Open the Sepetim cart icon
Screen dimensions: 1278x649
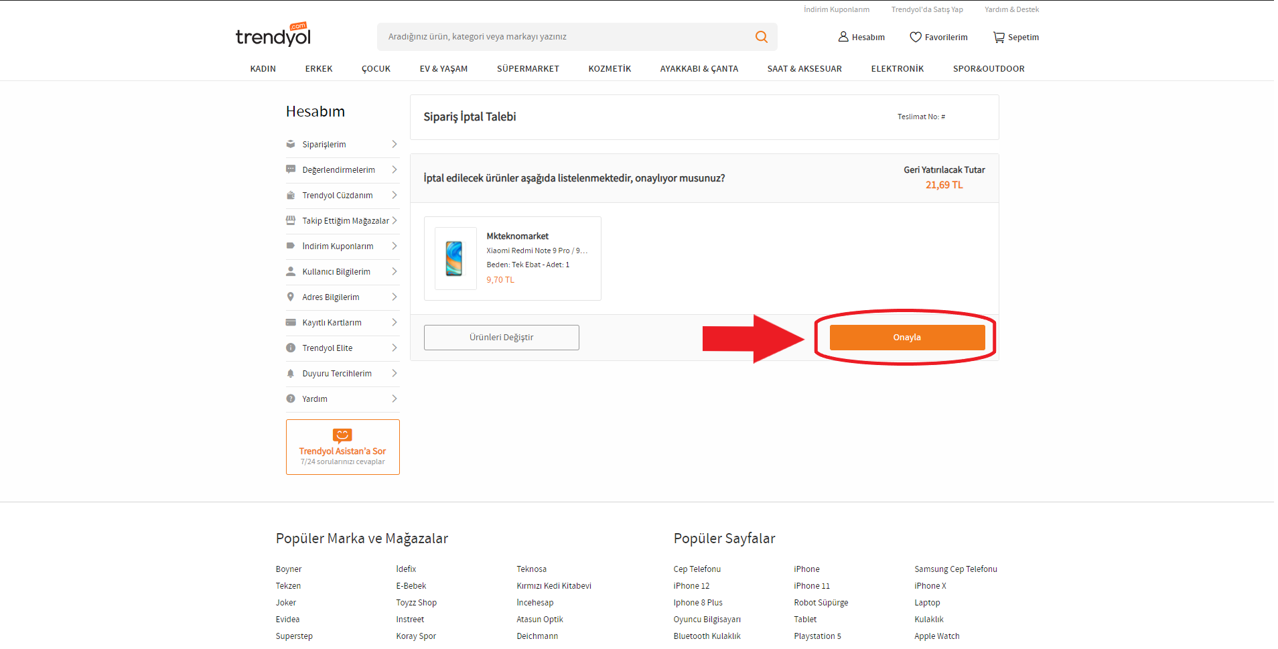click(x=998, y=38)
